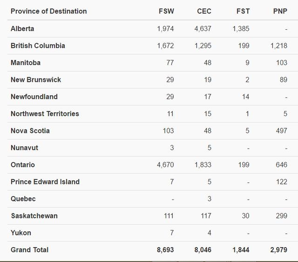Click Ontario's FSW value 4,670
The height and width of the screenshot is (262, 298).
[165, 165]
